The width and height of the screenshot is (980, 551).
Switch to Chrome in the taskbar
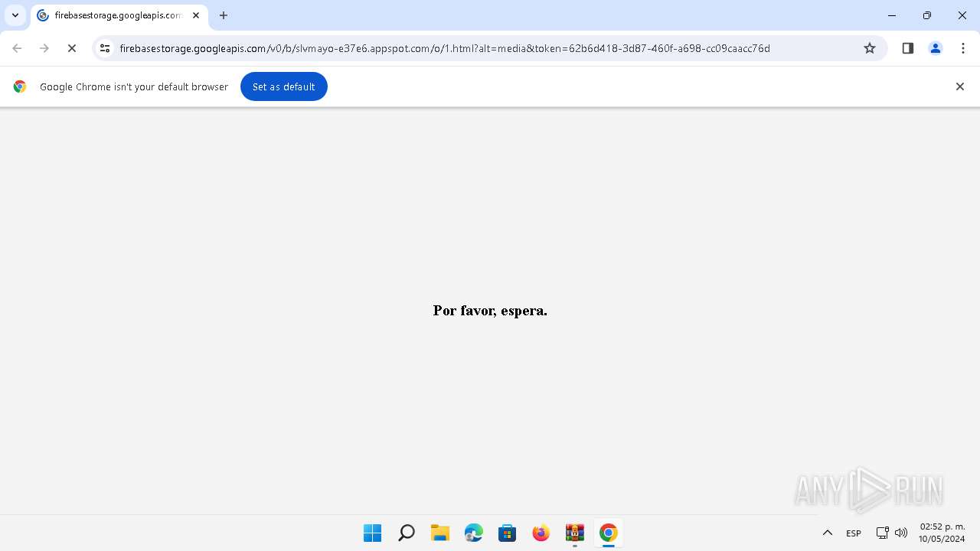coord(609,533)
